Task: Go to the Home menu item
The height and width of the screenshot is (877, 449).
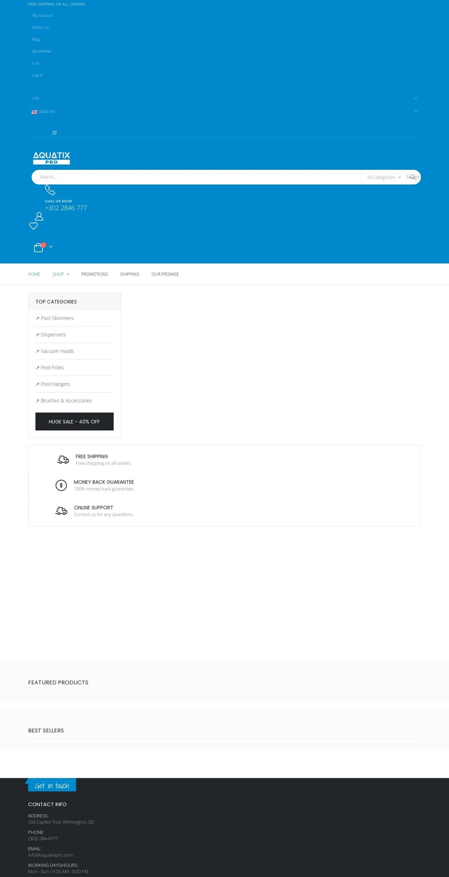Action: 34,274
